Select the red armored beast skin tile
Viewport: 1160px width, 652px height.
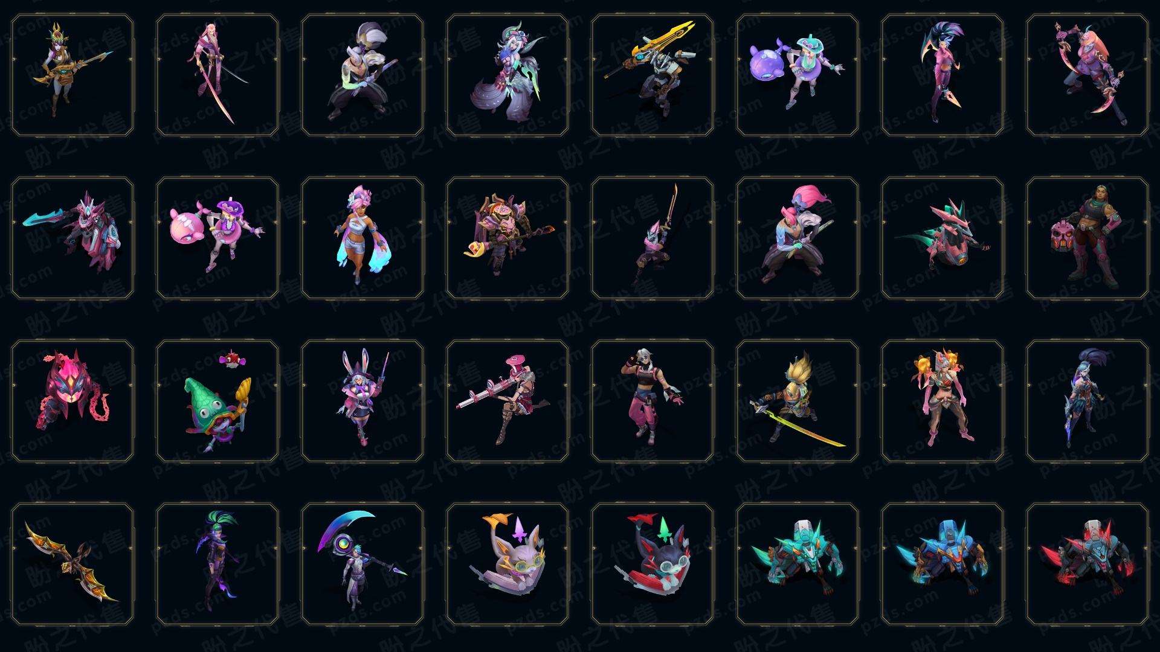(1087, 564)
